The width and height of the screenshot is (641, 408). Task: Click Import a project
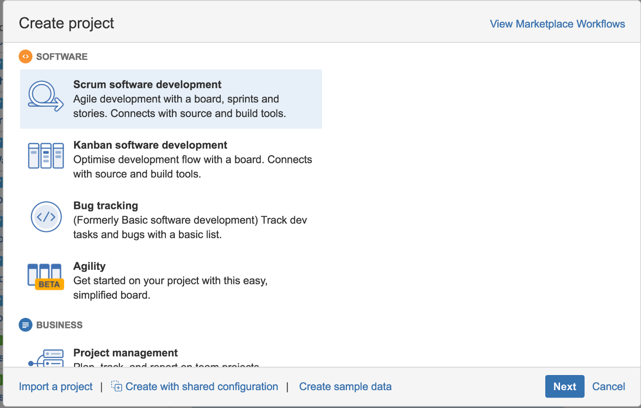pos(55,387)
